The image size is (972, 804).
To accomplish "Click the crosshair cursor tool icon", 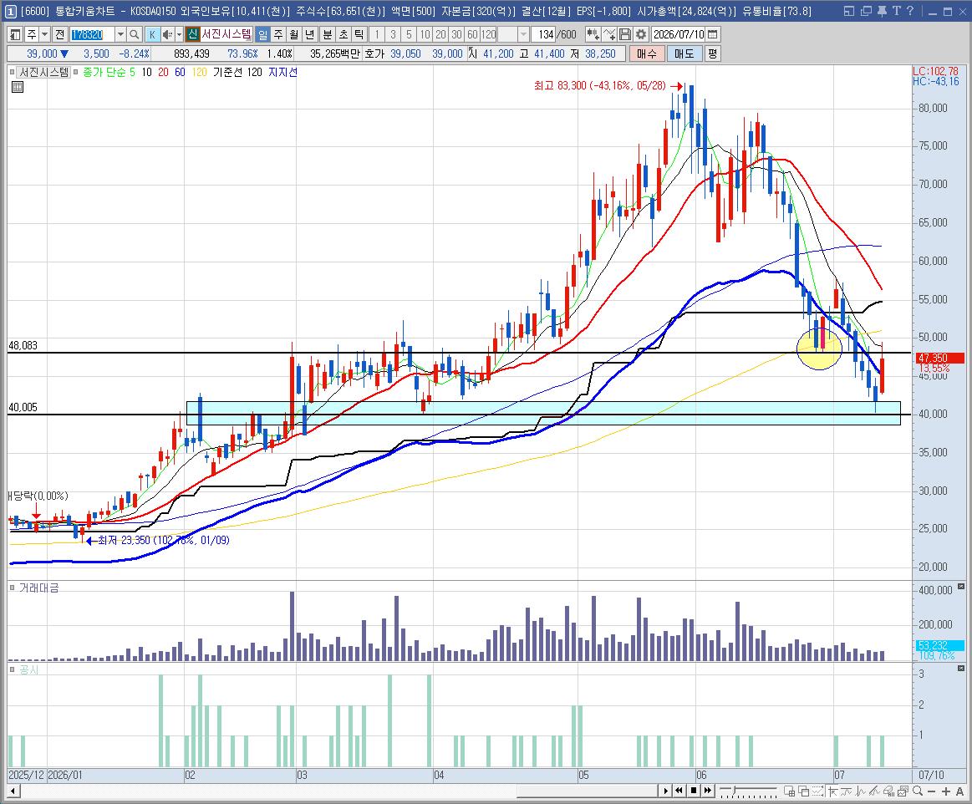I will tap(832, 791).
